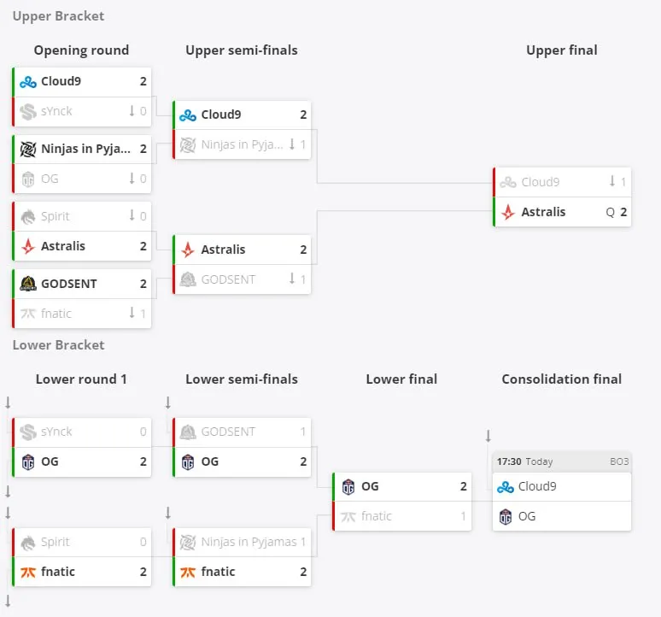Click the Upper Bracket heading
The width and height of the screenshot is (661, 617).
tap(58, 16)
